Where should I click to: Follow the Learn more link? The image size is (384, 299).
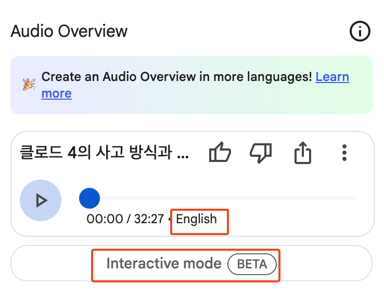click(332, 77)
